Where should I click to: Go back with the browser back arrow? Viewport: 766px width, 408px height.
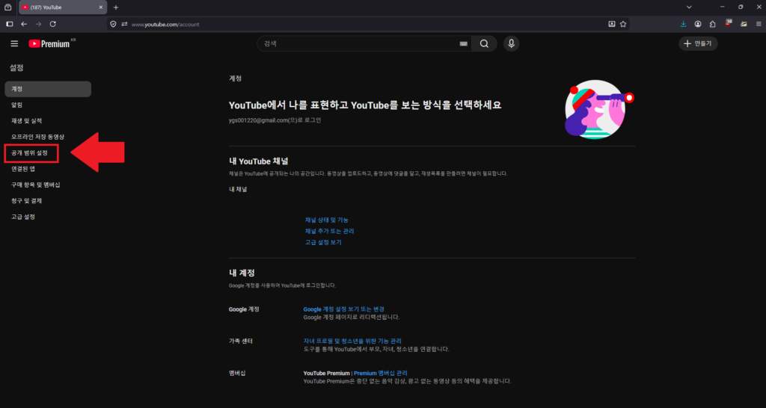[24, 24]
